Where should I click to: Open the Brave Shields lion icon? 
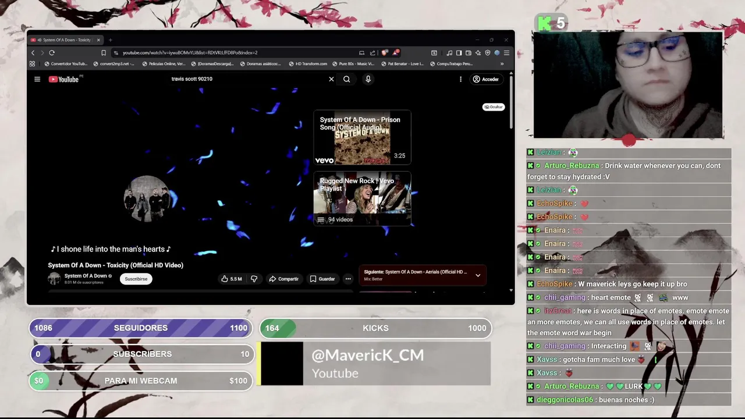(x=385, y=53)
